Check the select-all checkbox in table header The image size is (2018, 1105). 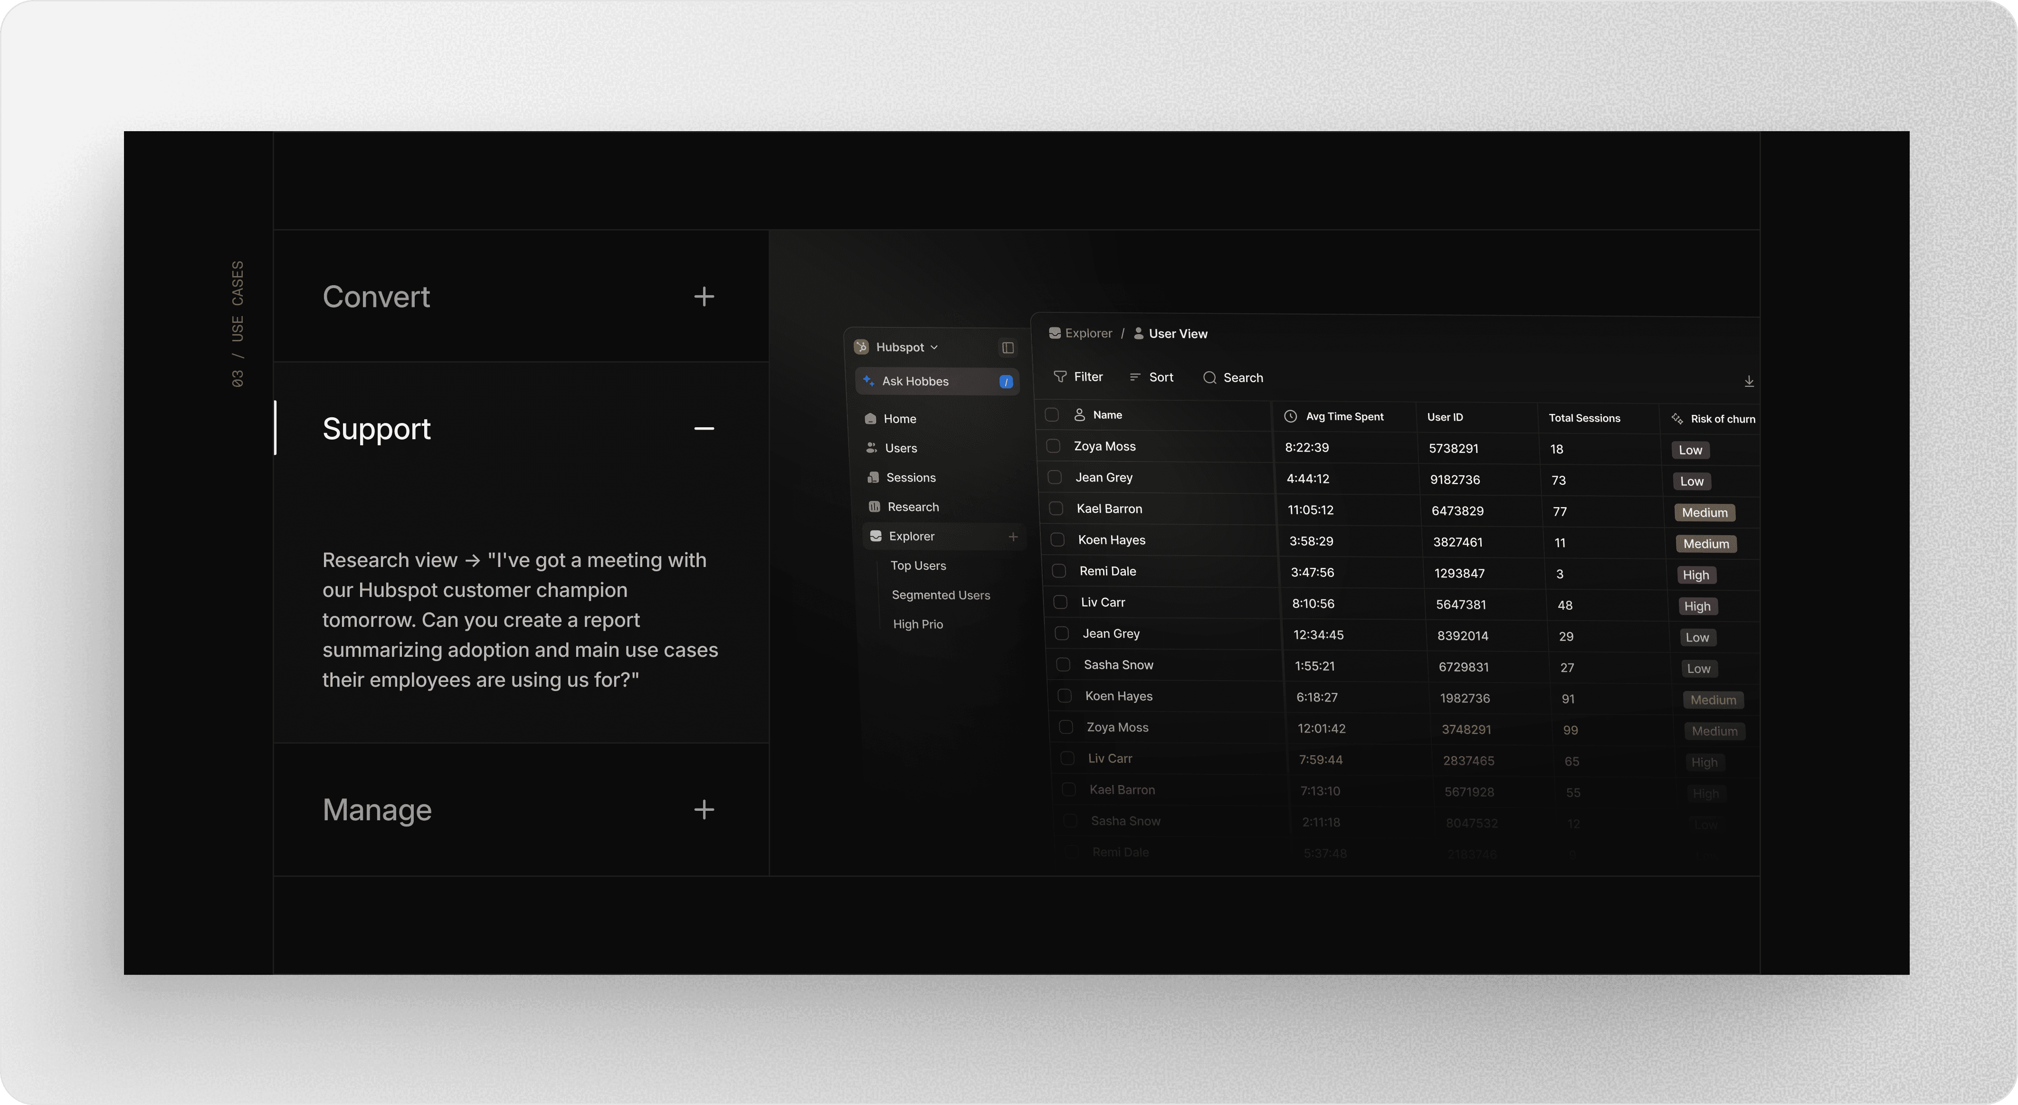[x=1052, y=414]
